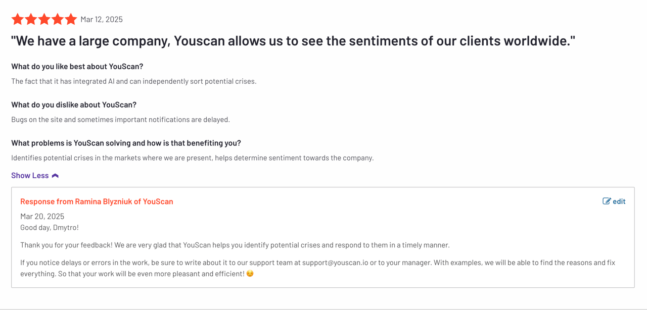Click the Response from Ramina Blyzniuk heading
Image resolution: width=647 pixels, height=310 pixels.
[97, 201]
